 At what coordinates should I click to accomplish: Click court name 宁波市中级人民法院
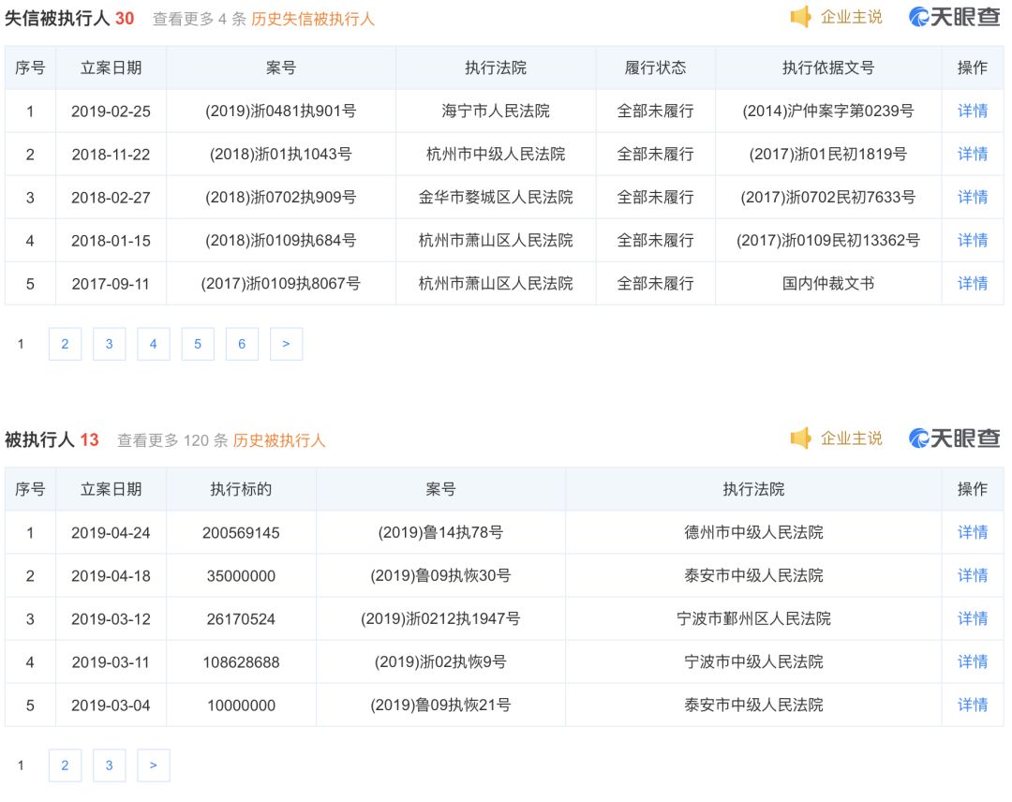click(753, 662)
